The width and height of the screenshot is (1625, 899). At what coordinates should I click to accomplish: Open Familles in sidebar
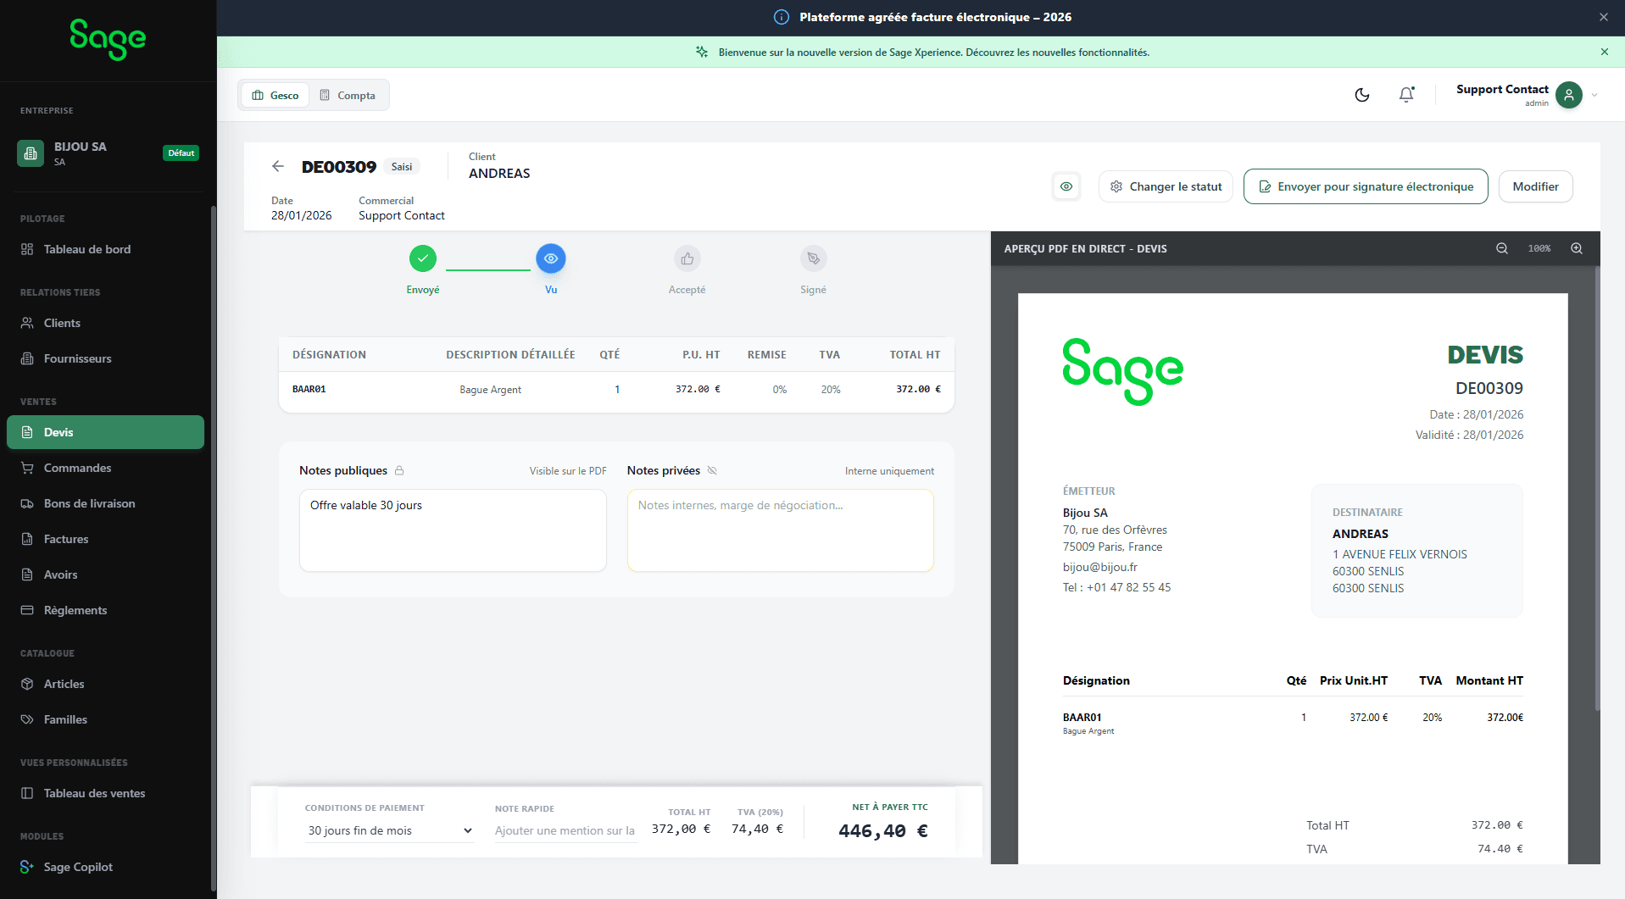click(105, 719)
